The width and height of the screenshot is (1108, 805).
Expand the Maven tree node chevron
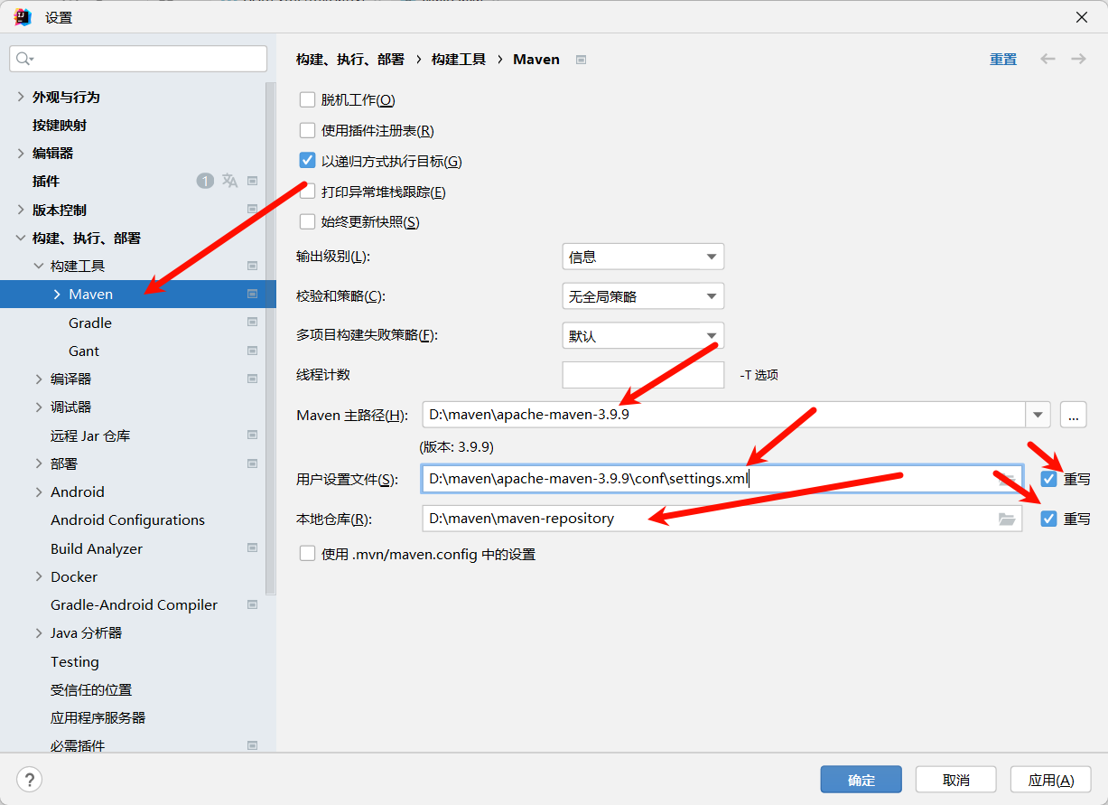pyautogui.click(x=57, y=294)
